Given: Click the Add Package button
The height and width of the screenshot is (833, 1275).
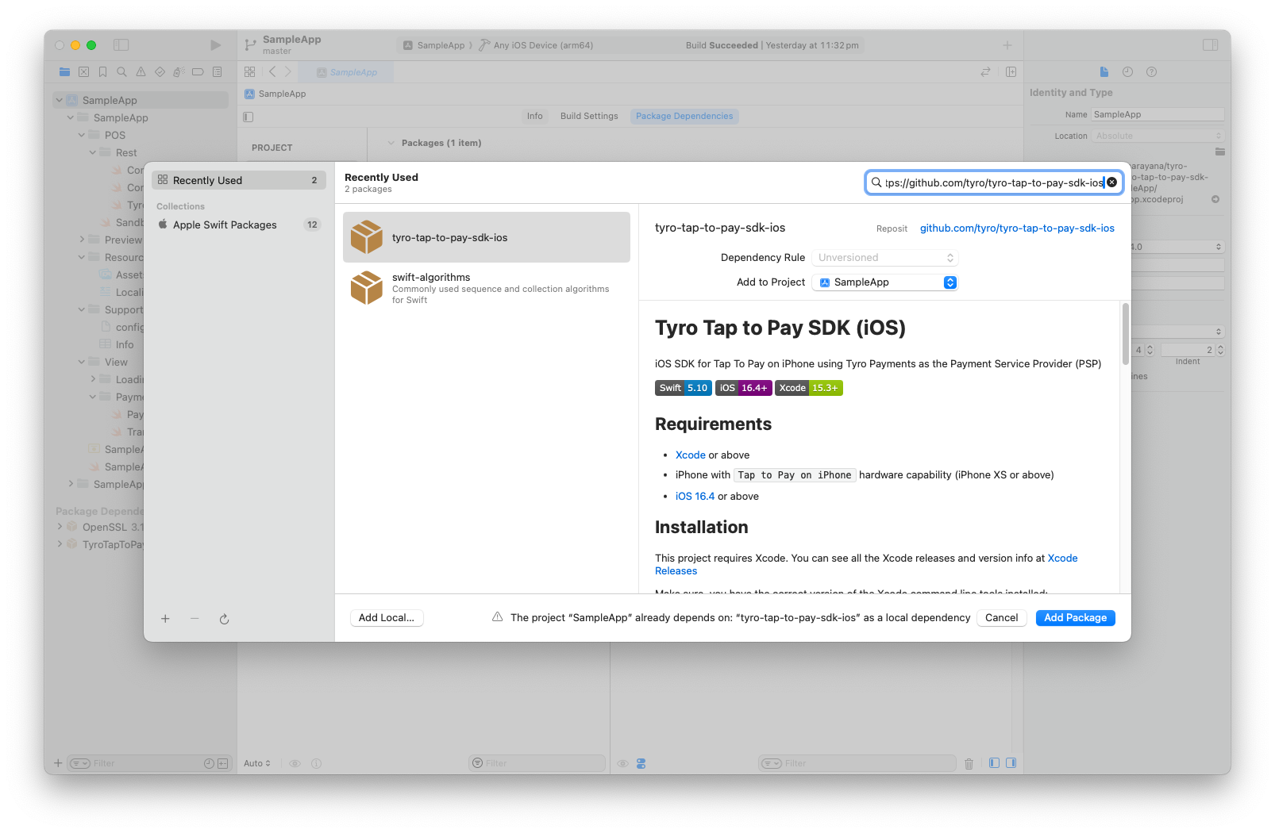Looking at the screenshot, I should [1075, 618].
